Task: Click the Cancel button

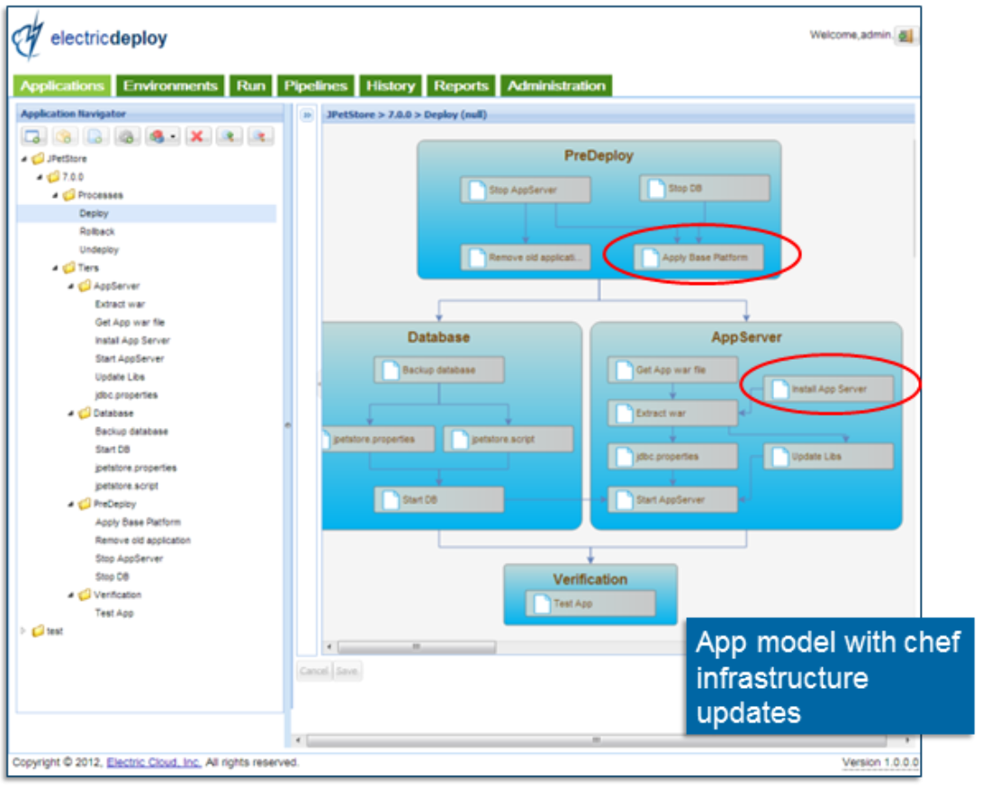Action: point(314,671)
